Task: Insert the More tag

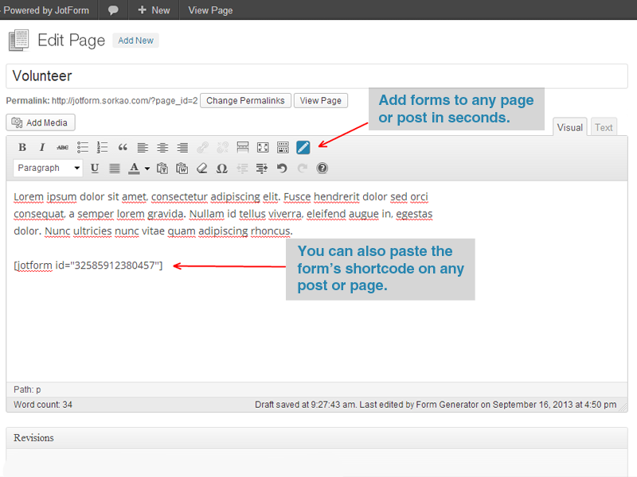Action: coord(243,147)
